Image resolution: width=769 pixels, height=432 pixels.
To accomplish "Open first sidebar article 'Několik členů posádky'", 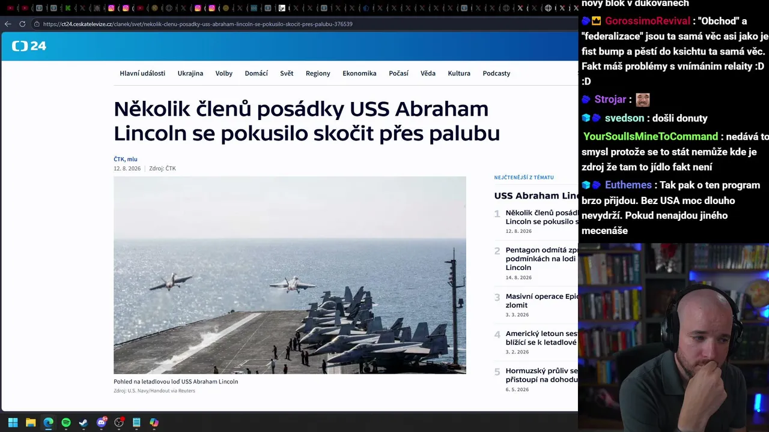I will click(x=541, y=217).
